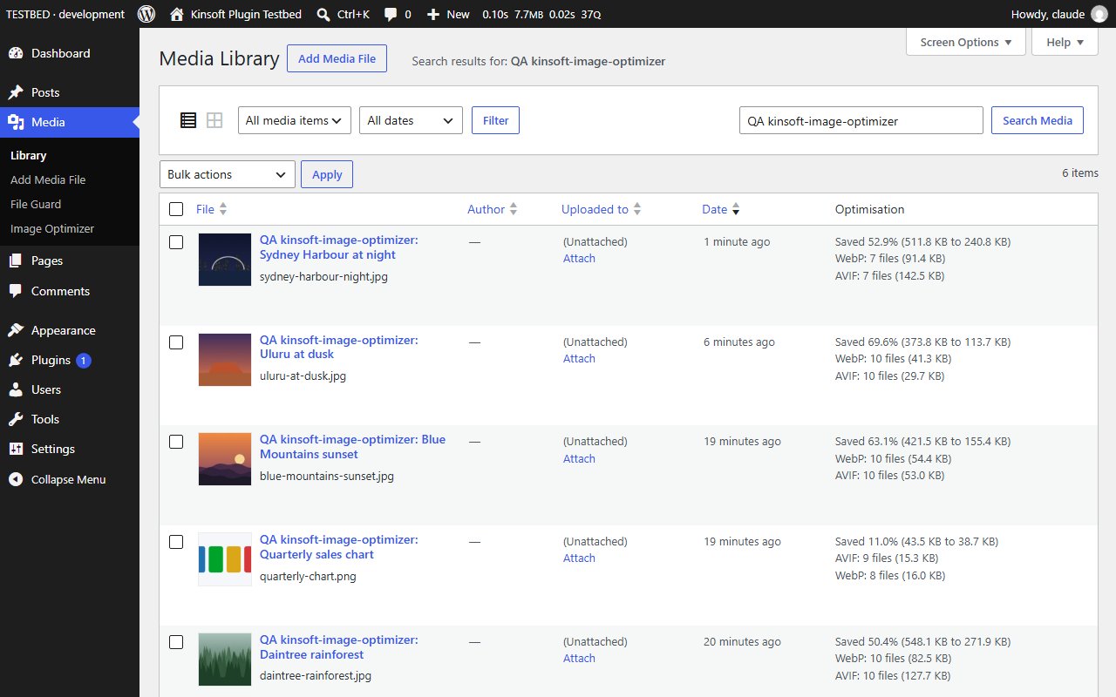Screen dimensions: 1116x697
Task: Select the Daintree rainforest checkbox
Action: tap(176, 642)
